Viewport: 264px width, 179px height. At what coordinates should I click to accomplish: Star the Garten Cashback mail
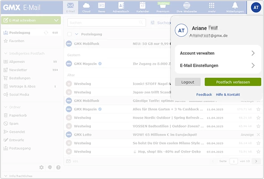(x=258, y=109)
